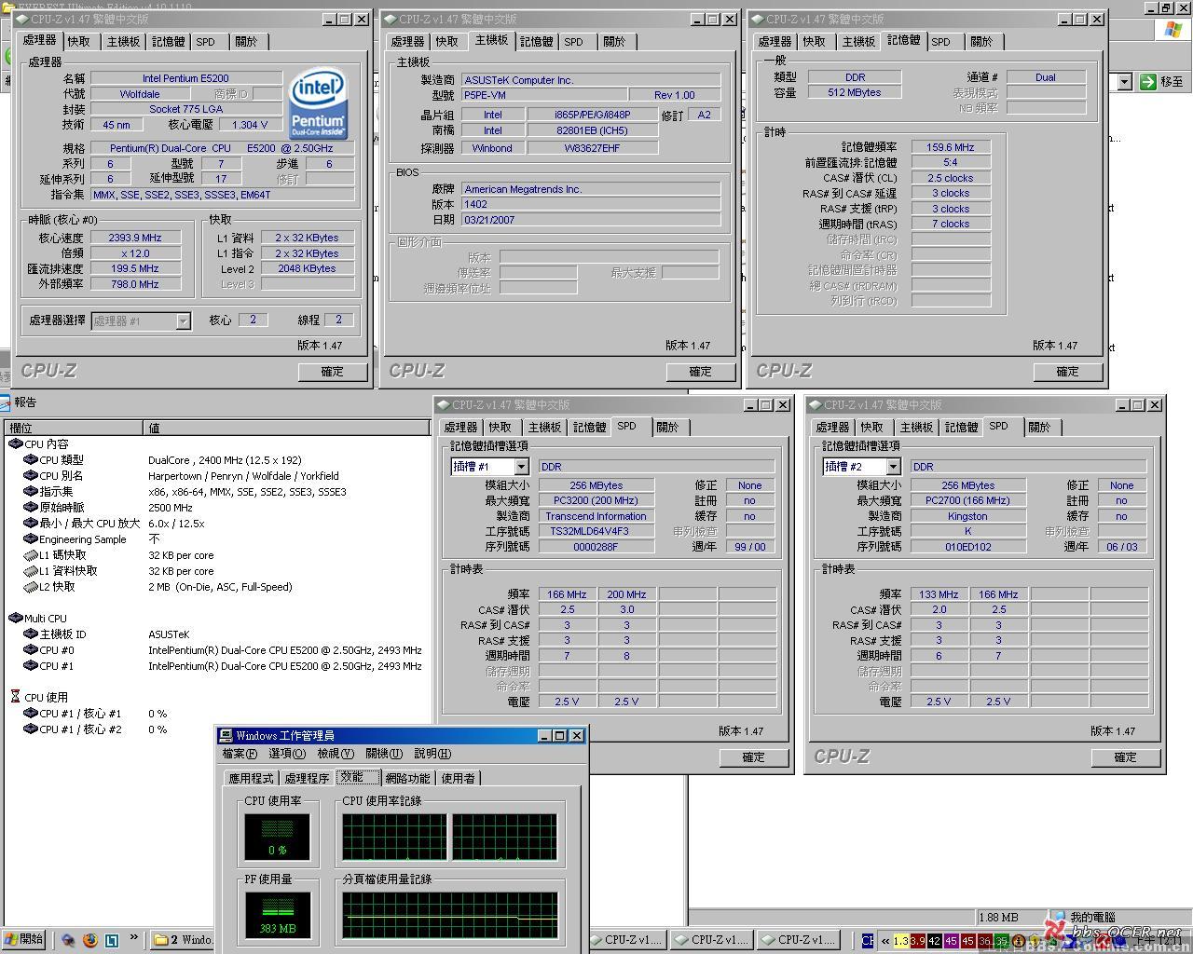Show hidden tray icons with the « arrow
The height and width of the screenshot is (954, 1193).
884,941
